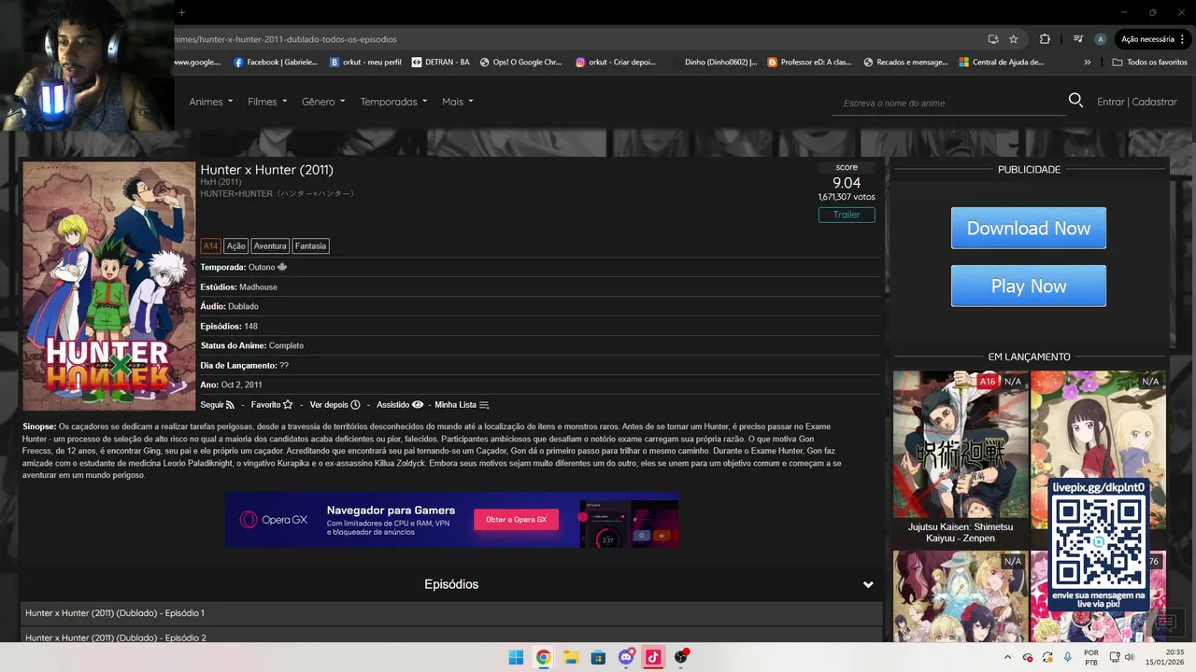
Task: Open the browser extensions puzzle icon
Action: 1045,39
